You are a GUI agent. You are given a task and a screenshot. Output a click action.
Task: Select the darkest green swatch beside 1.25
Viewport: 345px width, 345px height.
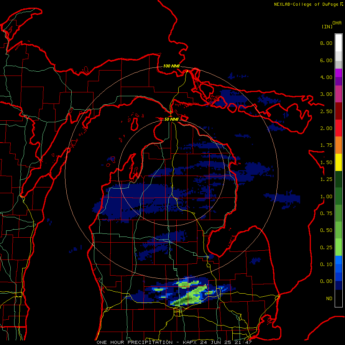click(338, 179)
